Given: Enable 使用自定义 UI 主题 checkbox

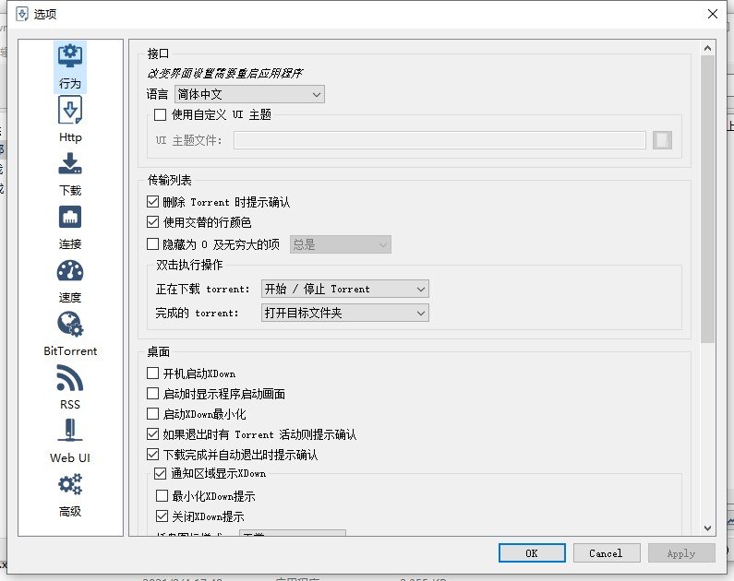Looking at the screenshot, I should 160,114.
